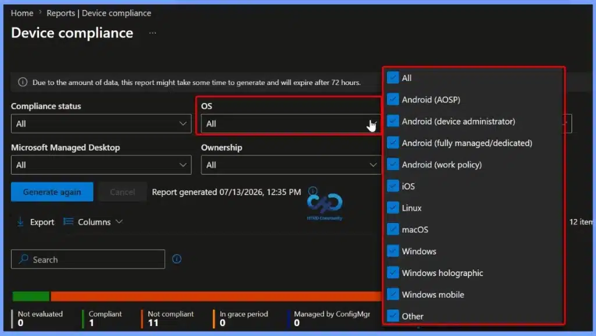This screenshot has width=596, height=336.
Task: Uncheck the Linux checkbox
Action: pyautogui.click(x=393, y=208)
